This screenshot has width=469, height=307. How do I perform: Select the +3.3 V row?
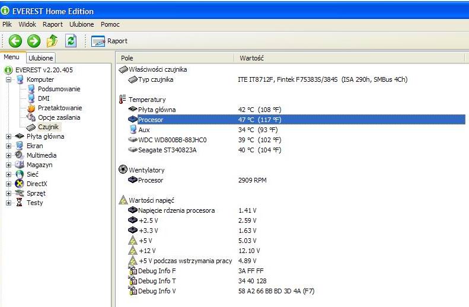pyautogui.click(x=292, y=231)
